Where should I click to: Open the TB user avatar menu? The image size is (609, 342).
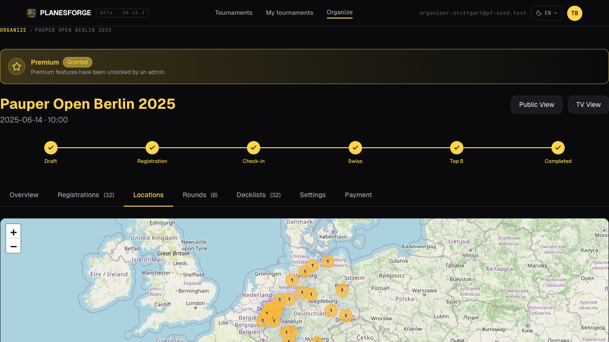pyautogui.click(x=575, y=13)
